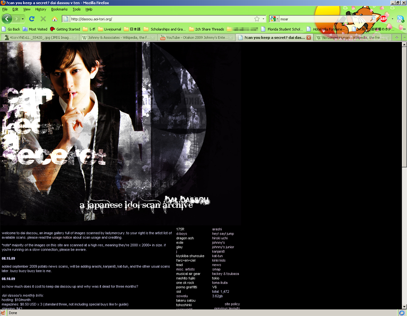Viewport: 407px width, 316px height.
Task: Open the Bookmarks menu
Action: coord(59,9)
